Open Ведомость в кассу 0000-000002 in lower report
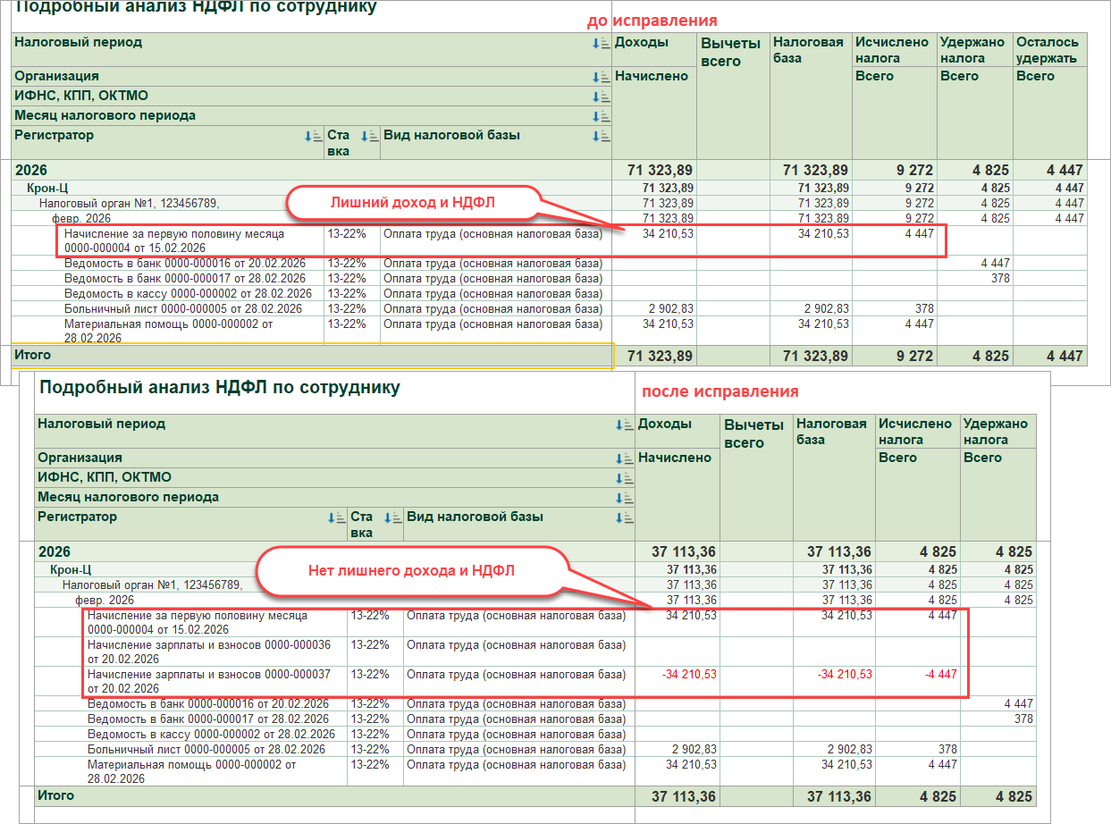This screenshot has height=824, width=1111. tap(211, 734)
